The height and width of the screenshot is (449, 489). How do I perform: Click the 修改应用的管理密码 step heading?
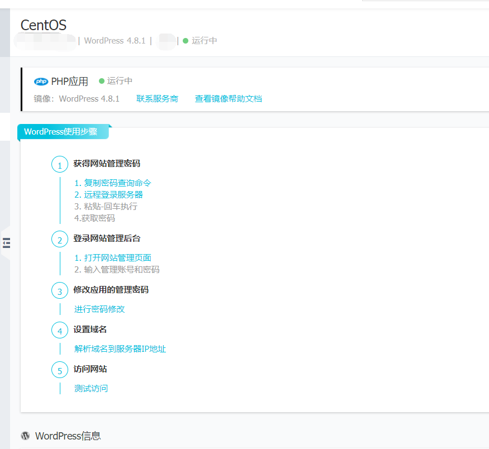(111, 290)
